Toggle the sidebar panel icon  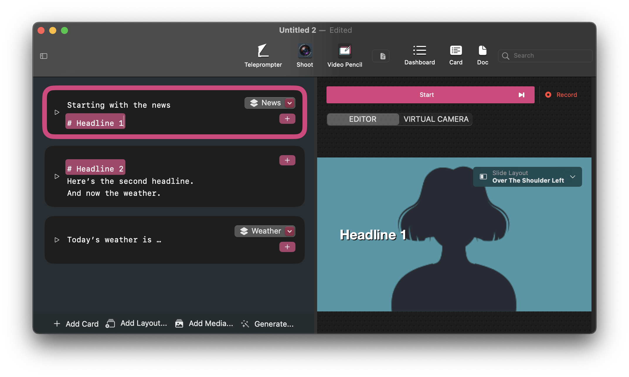pyautogui.click(x=44, y=56)
